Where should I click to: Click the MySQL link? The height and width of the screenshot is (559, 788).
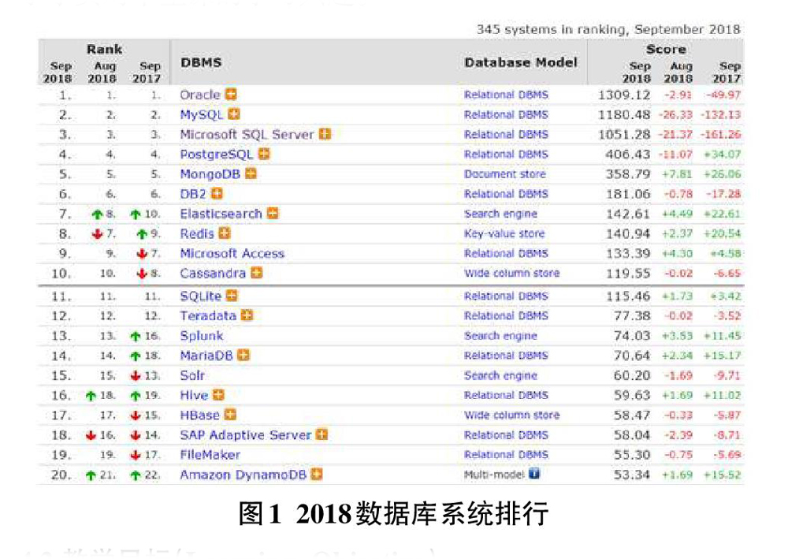click(202, 114)
